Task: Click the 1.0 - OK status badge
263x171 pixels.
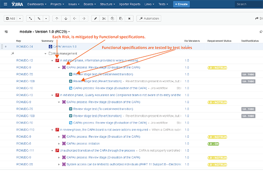Action: (213, 144)
